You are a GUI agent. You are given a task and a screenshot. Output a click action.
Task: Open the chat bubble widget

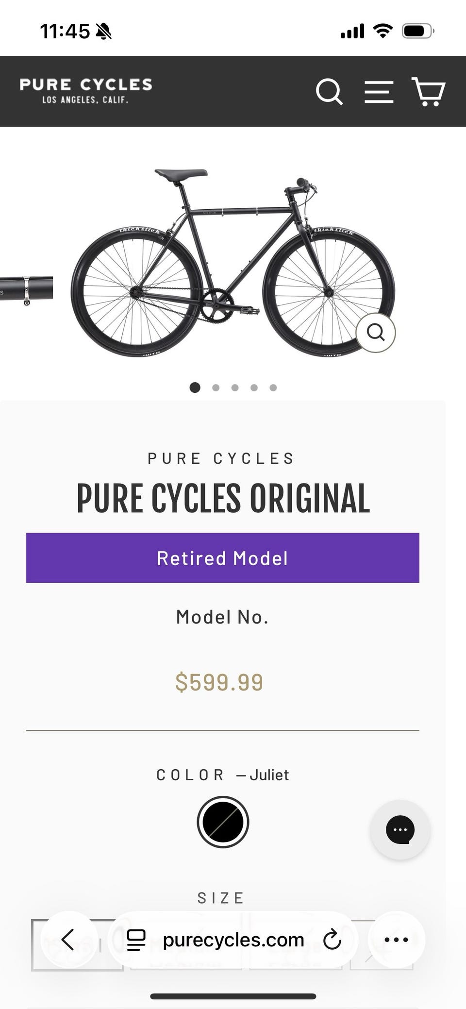[400, 830]
